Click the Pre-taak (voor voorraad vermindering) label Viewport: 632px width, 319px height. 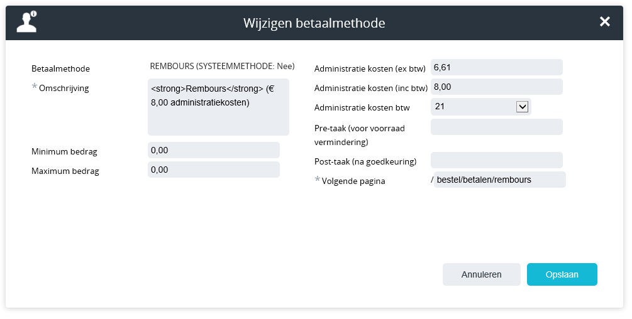pos(360,135)
